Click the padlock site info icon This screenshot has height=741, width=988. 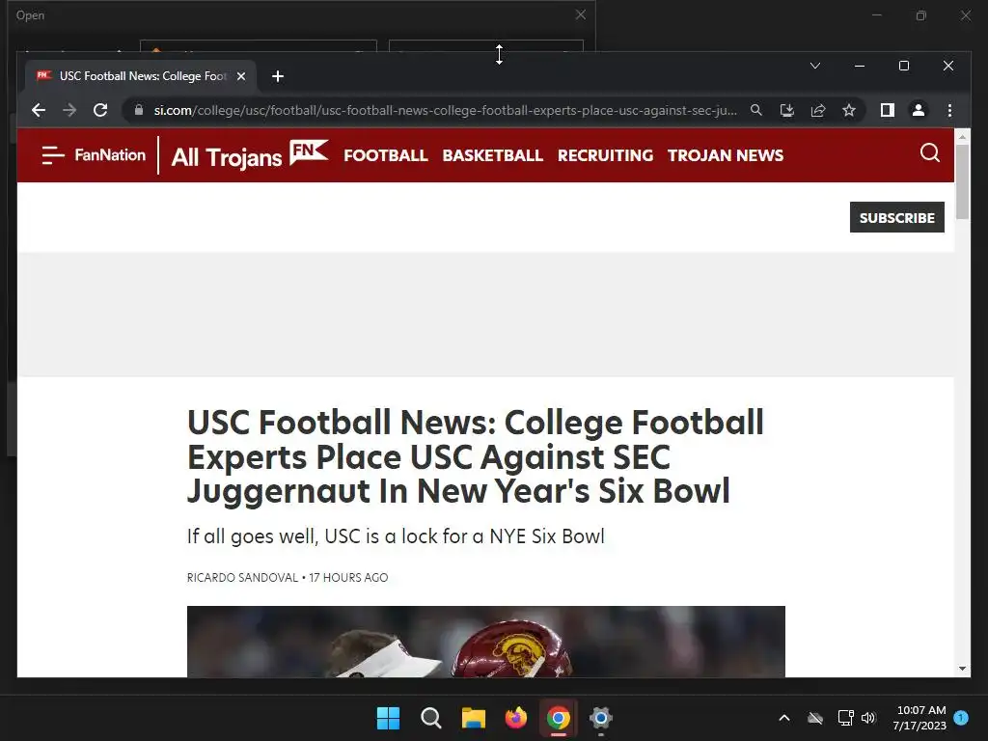(x=139, y=110)
